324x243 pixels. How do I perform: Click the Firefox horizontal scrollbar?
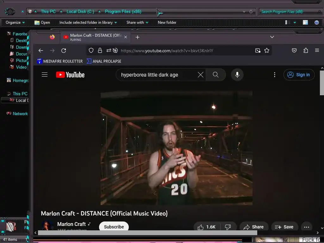tap(147, 233)
